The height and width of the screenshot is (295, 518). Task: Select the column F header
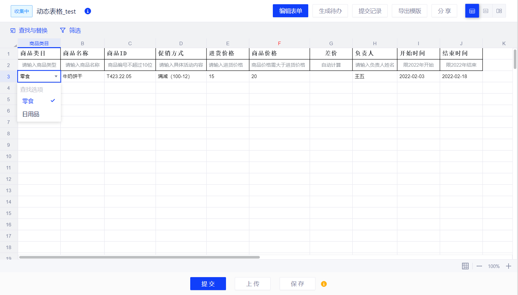tap(279, 43)
